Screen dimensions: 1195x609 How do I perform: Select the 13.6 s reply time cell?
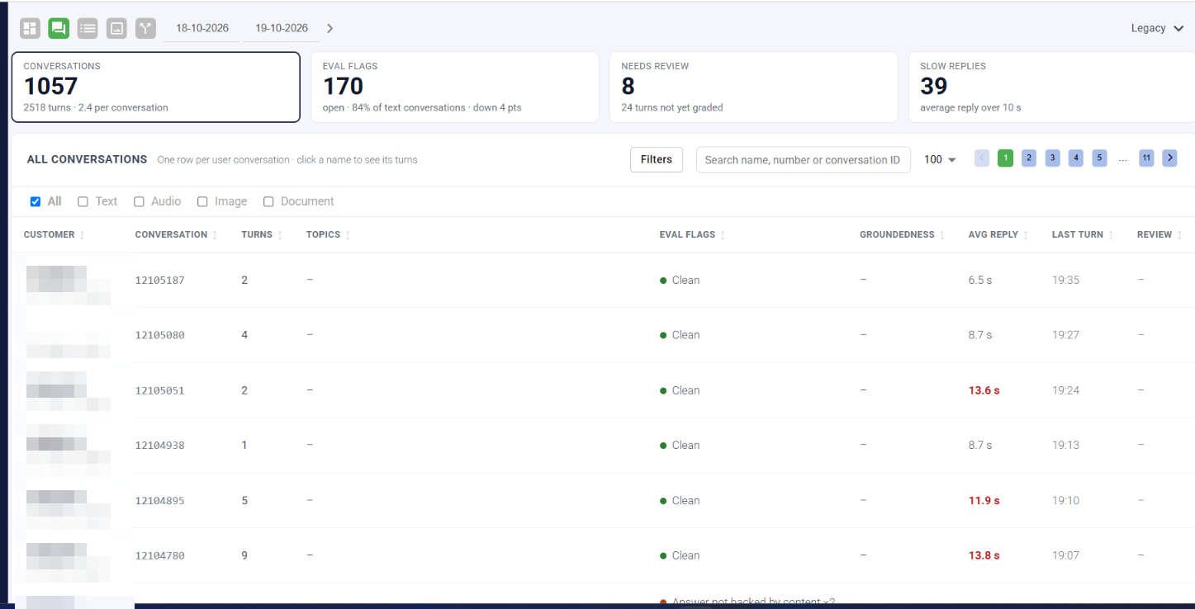click(x=984, y=390)
